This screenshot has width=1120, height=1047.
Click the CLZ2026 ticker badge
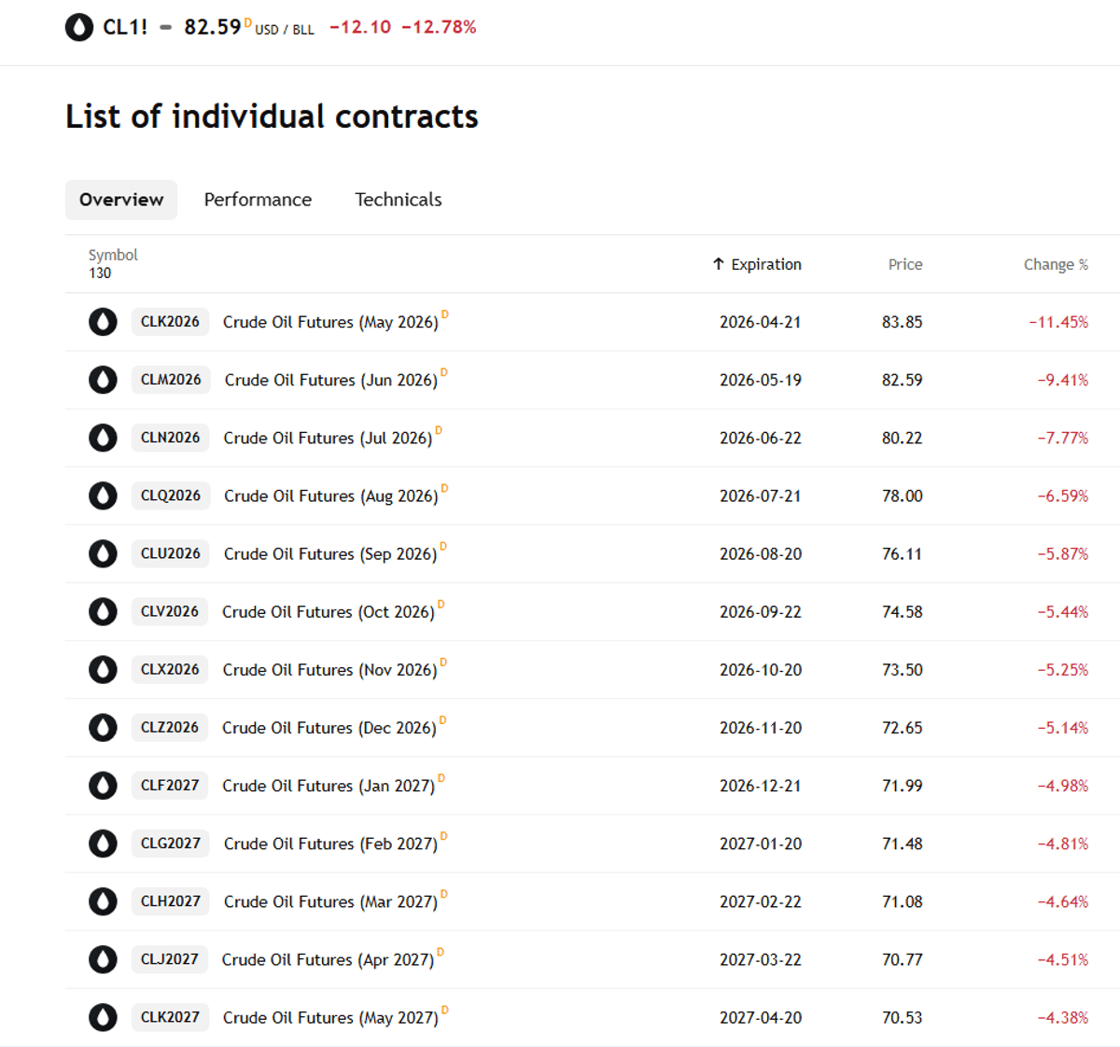pyautogui.click(x=170, y=728)
